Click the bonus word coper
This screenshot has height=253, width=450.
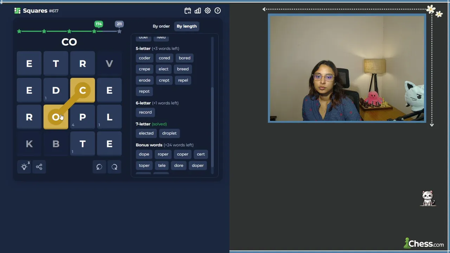[183, 154]
